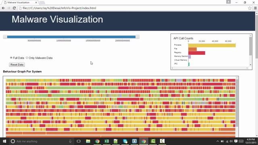Viewport: 258px width, 145px height.
Task: Open Skype from the taskbar
Action: click(125, 141)
